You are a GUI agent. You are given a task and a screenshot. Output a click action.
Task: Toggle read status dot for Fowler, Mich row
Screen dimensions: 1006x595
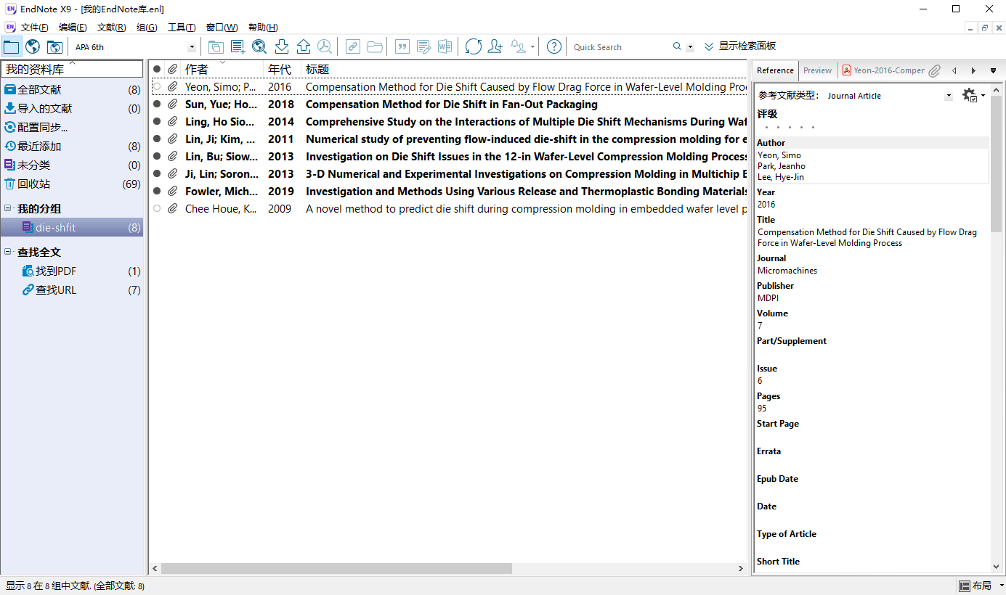pos(157,191)
